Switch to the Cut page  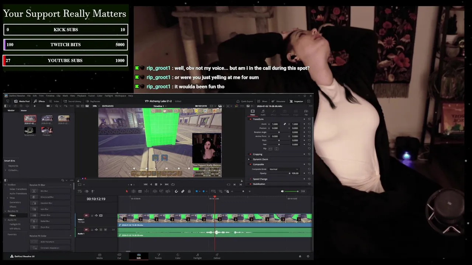[119, 256]
